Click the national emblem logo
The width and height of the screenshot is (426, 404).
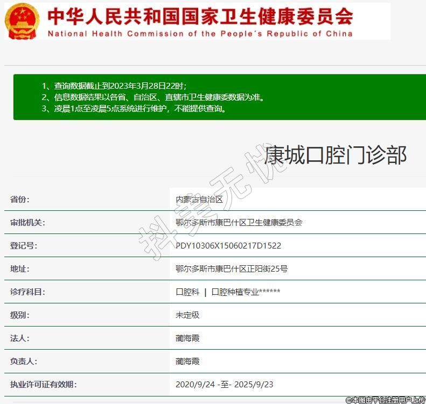coord(22,20)
